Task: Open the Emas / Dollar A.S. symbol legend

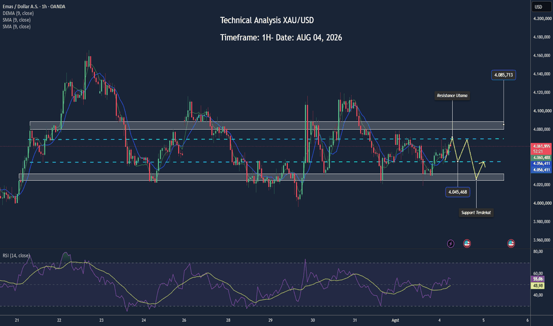Action: click(34, 7)
